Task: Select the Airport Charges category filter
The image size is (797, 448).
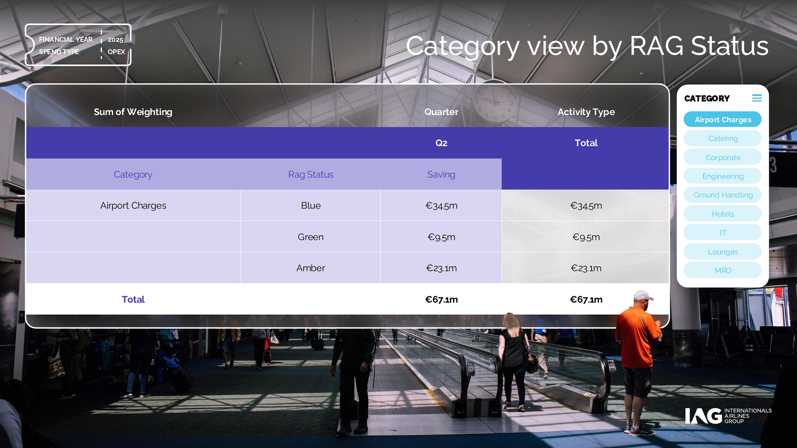Action: [722, 119]
